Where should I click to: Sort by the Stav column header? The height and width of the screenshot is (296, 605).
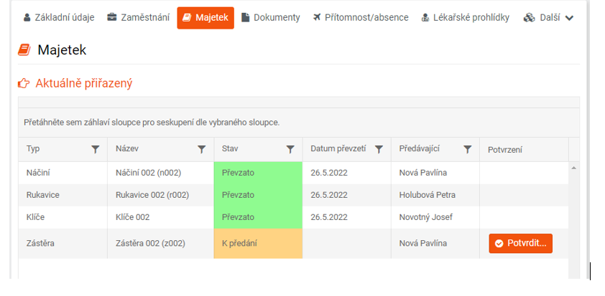click(x=230, y=149)
